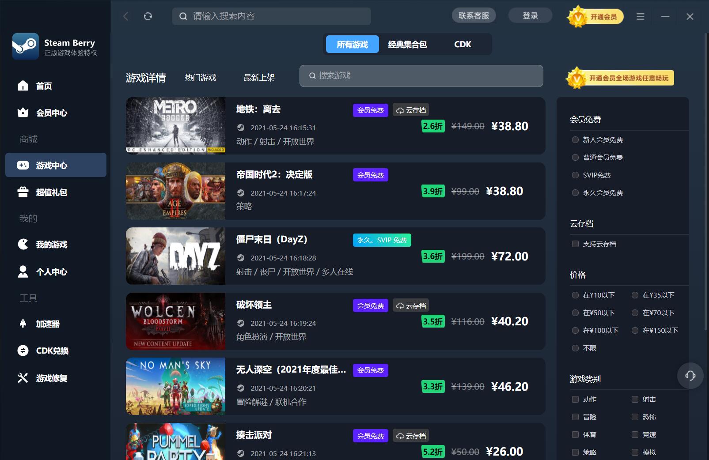Check the 射击 game category
709x460 pixels.
(635, 399)
